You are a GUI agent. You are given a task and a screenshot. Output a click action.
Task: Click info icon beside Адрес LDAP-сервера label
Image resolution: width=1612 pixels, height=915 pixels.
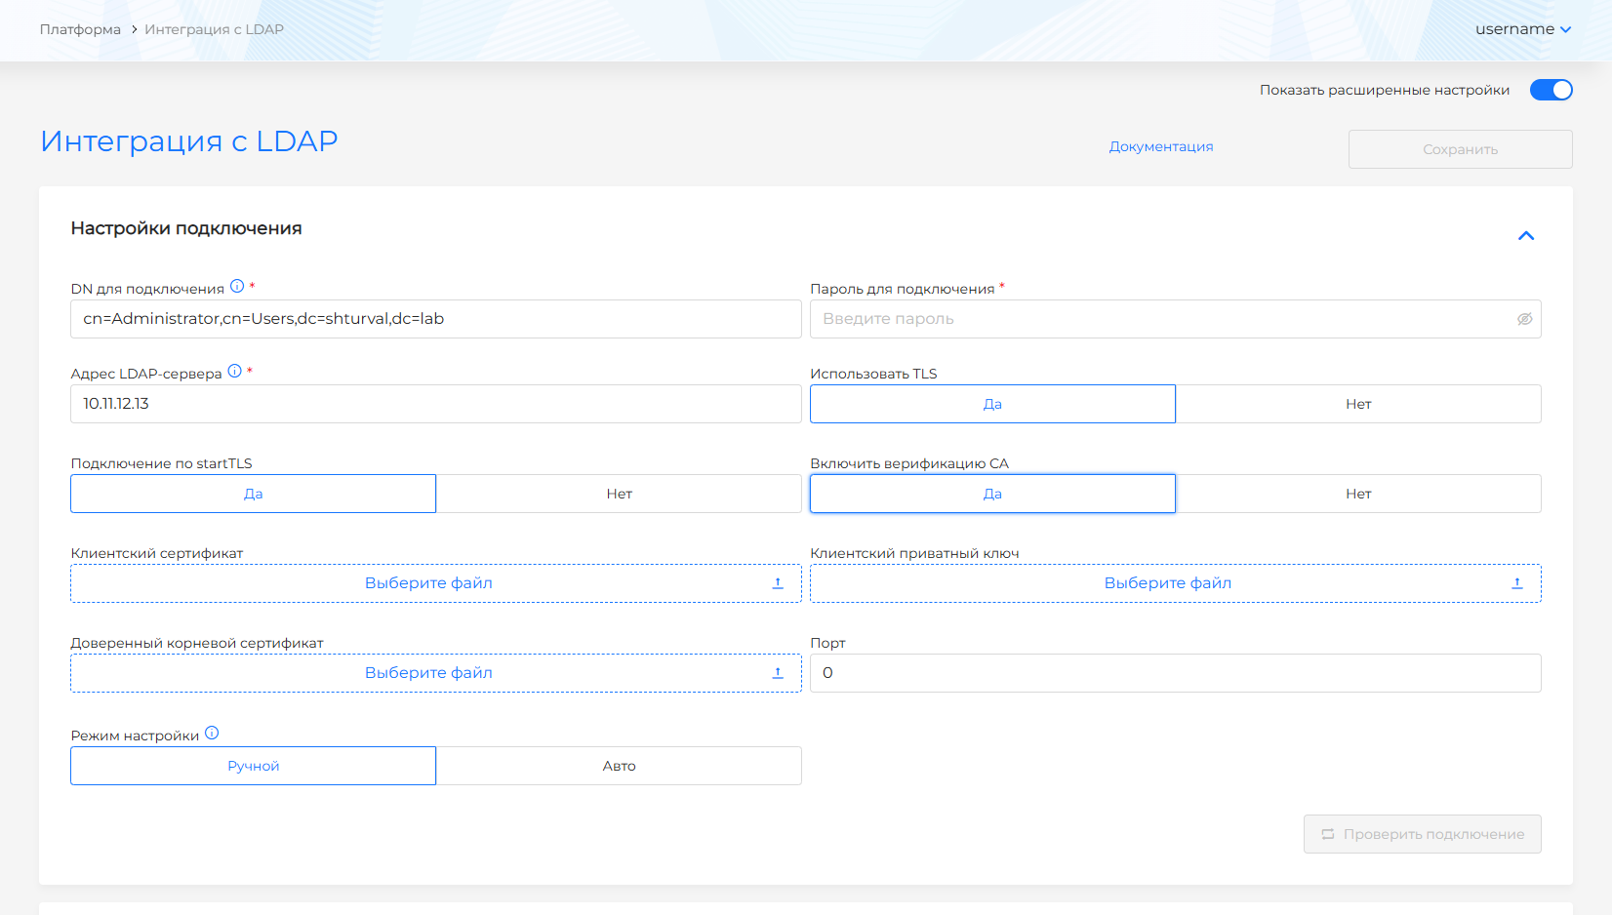click(234, 372)
